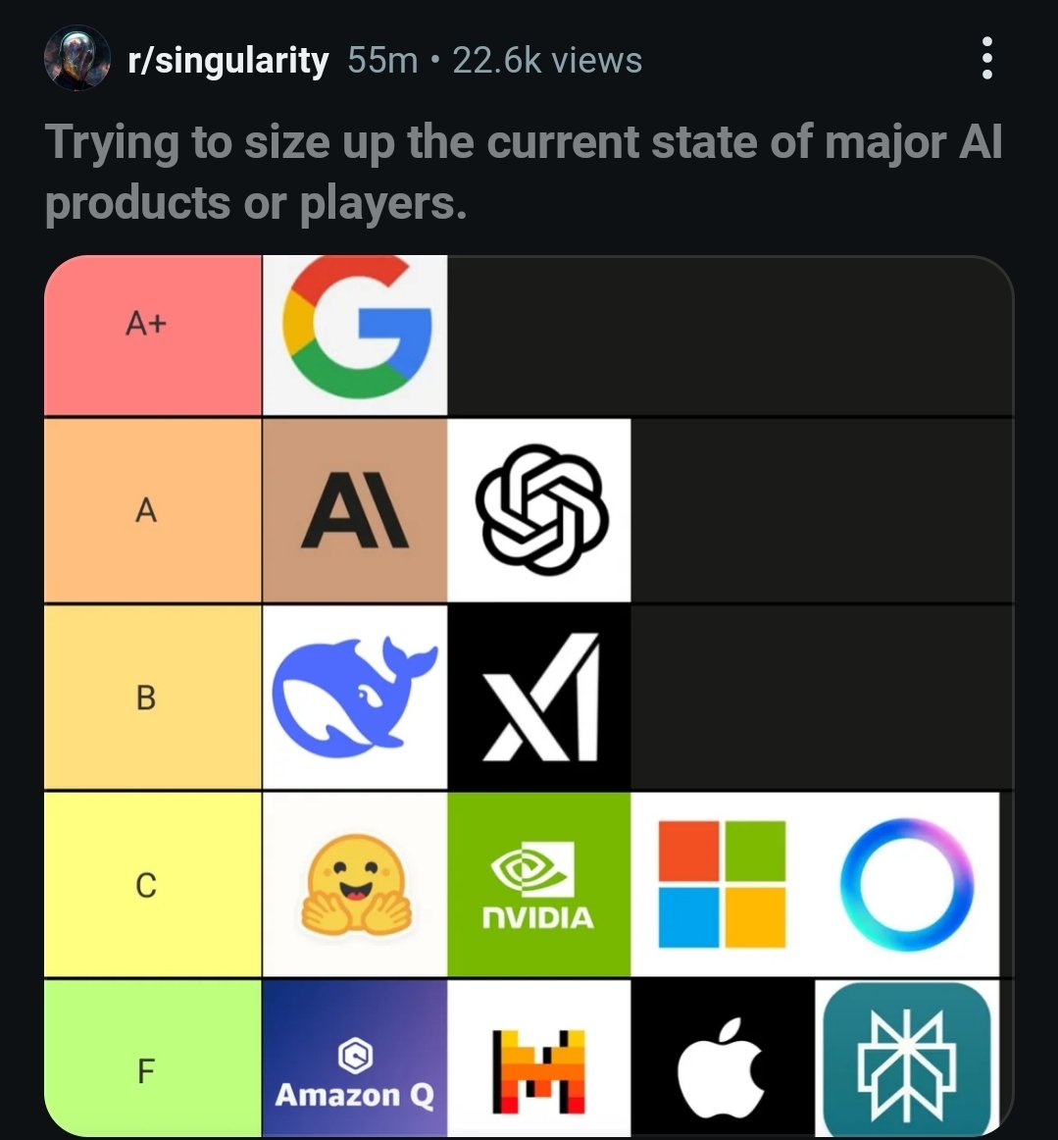Viewport: 1058px width, 1140px height.
Task: Click the Anthropic logo in the A tier
Action: (x=355, y=510)
